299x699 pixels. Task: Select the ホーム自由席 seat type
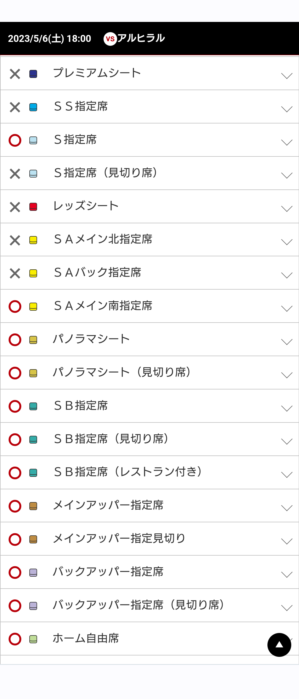[x=86, y=639]
